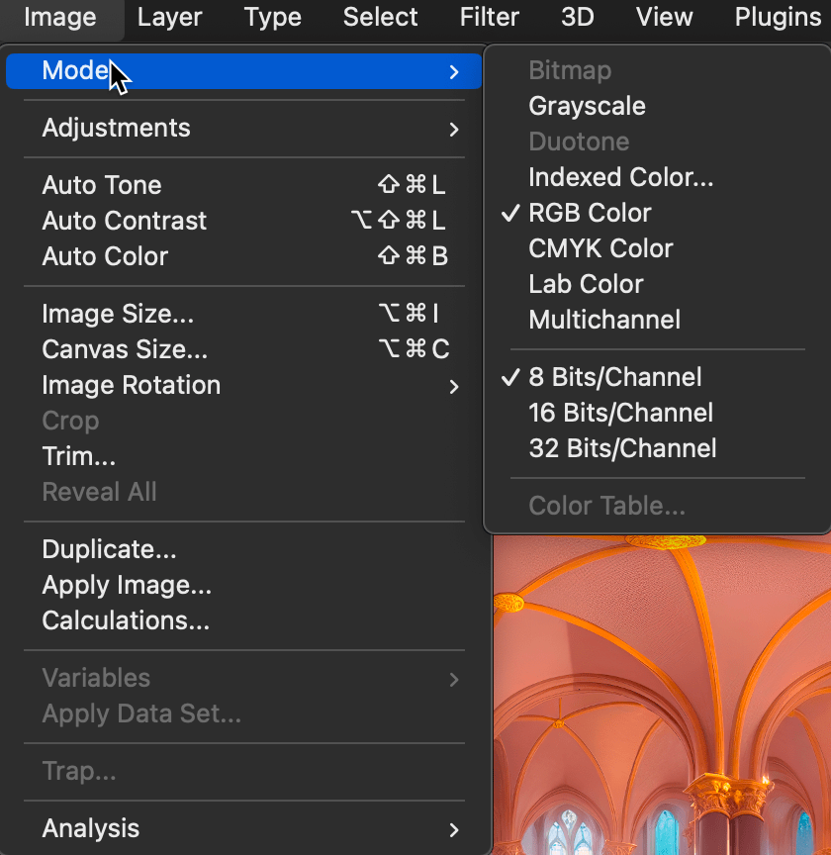Select the checked 8 Bits/Channel option

pos(614,377)
